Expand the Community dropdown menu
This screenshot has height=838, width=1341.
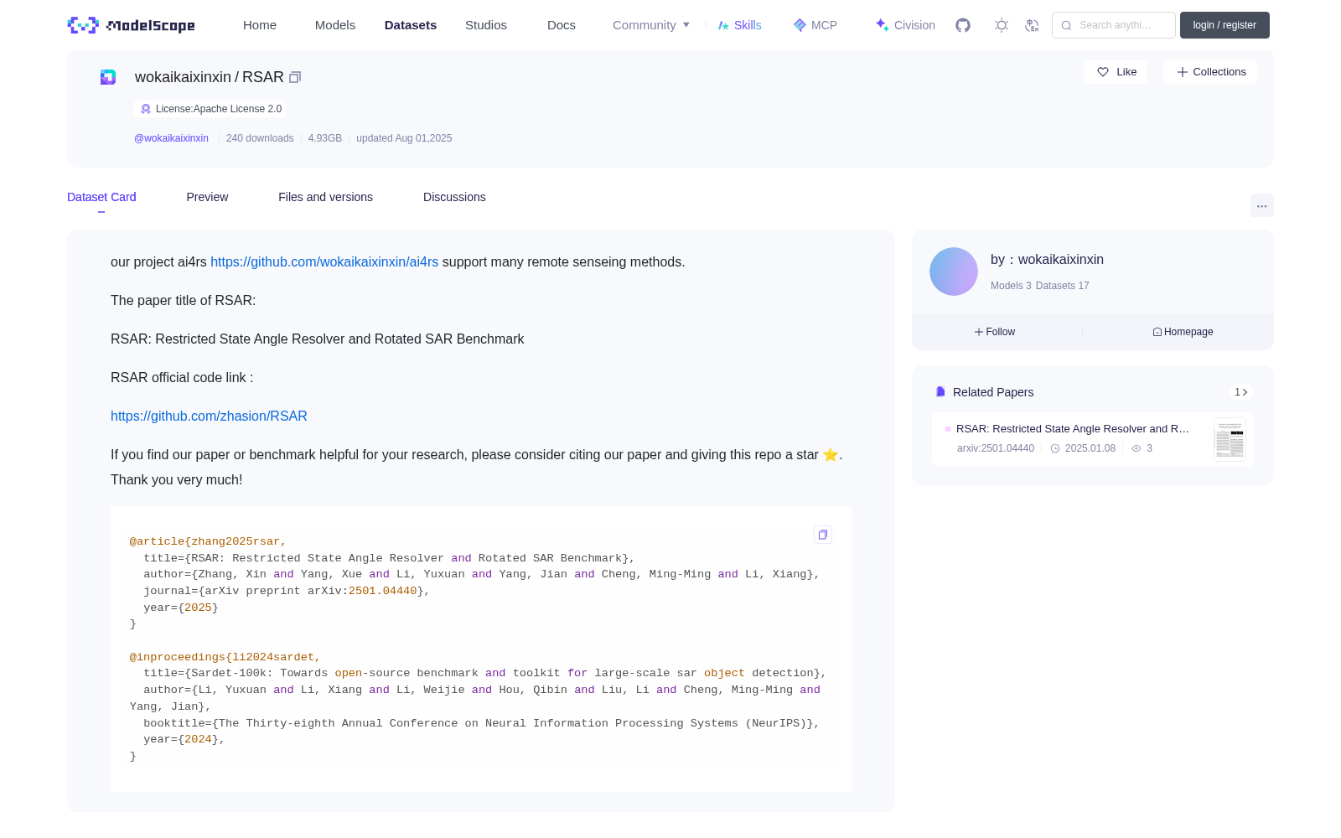click(x=651, y=25)
